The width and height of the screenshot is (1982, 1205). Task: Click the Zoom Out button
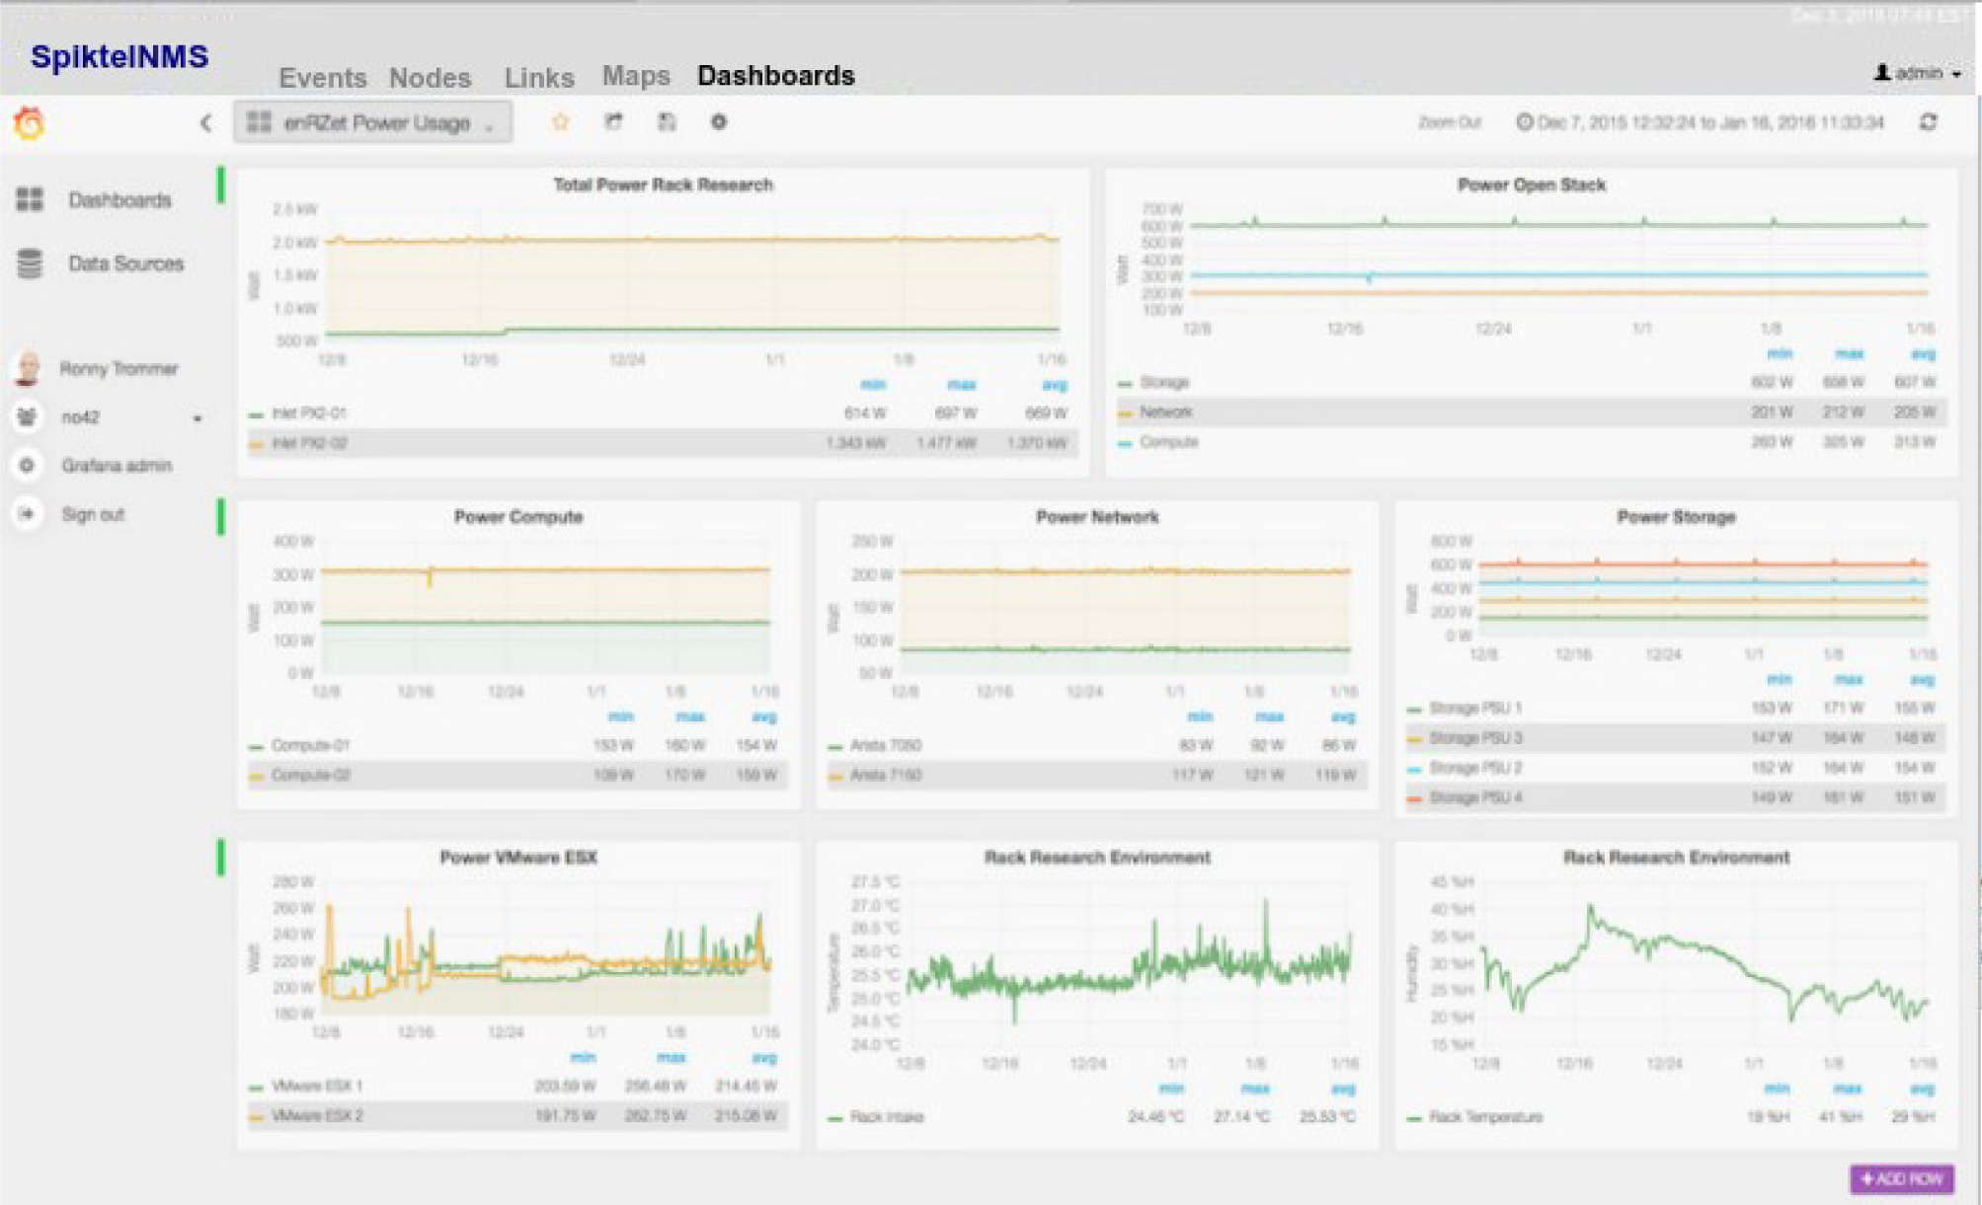click(x=1449, y=122)
